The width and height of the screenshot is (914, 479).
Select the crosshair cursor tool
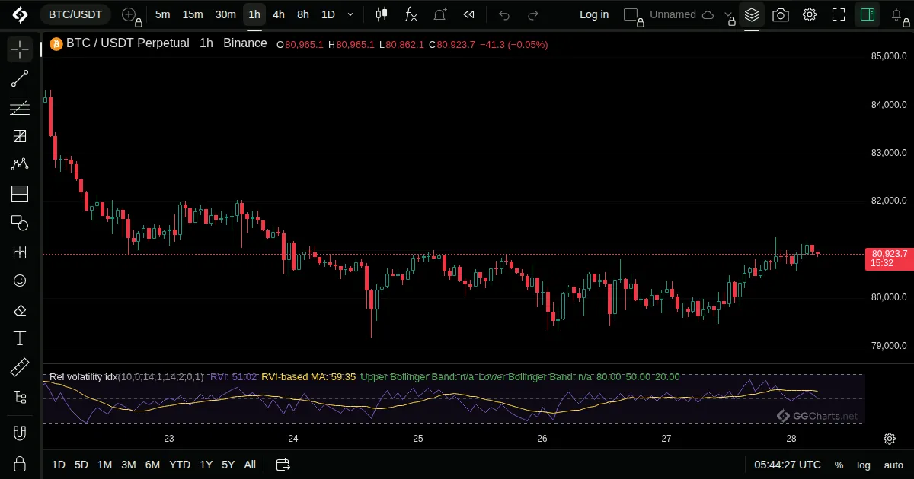pos(20,50)
